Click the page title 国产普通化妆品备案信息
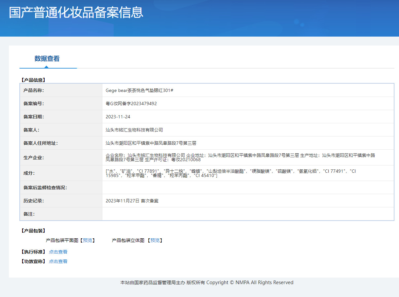Screen dimensions: 399x297 point(76,13)
